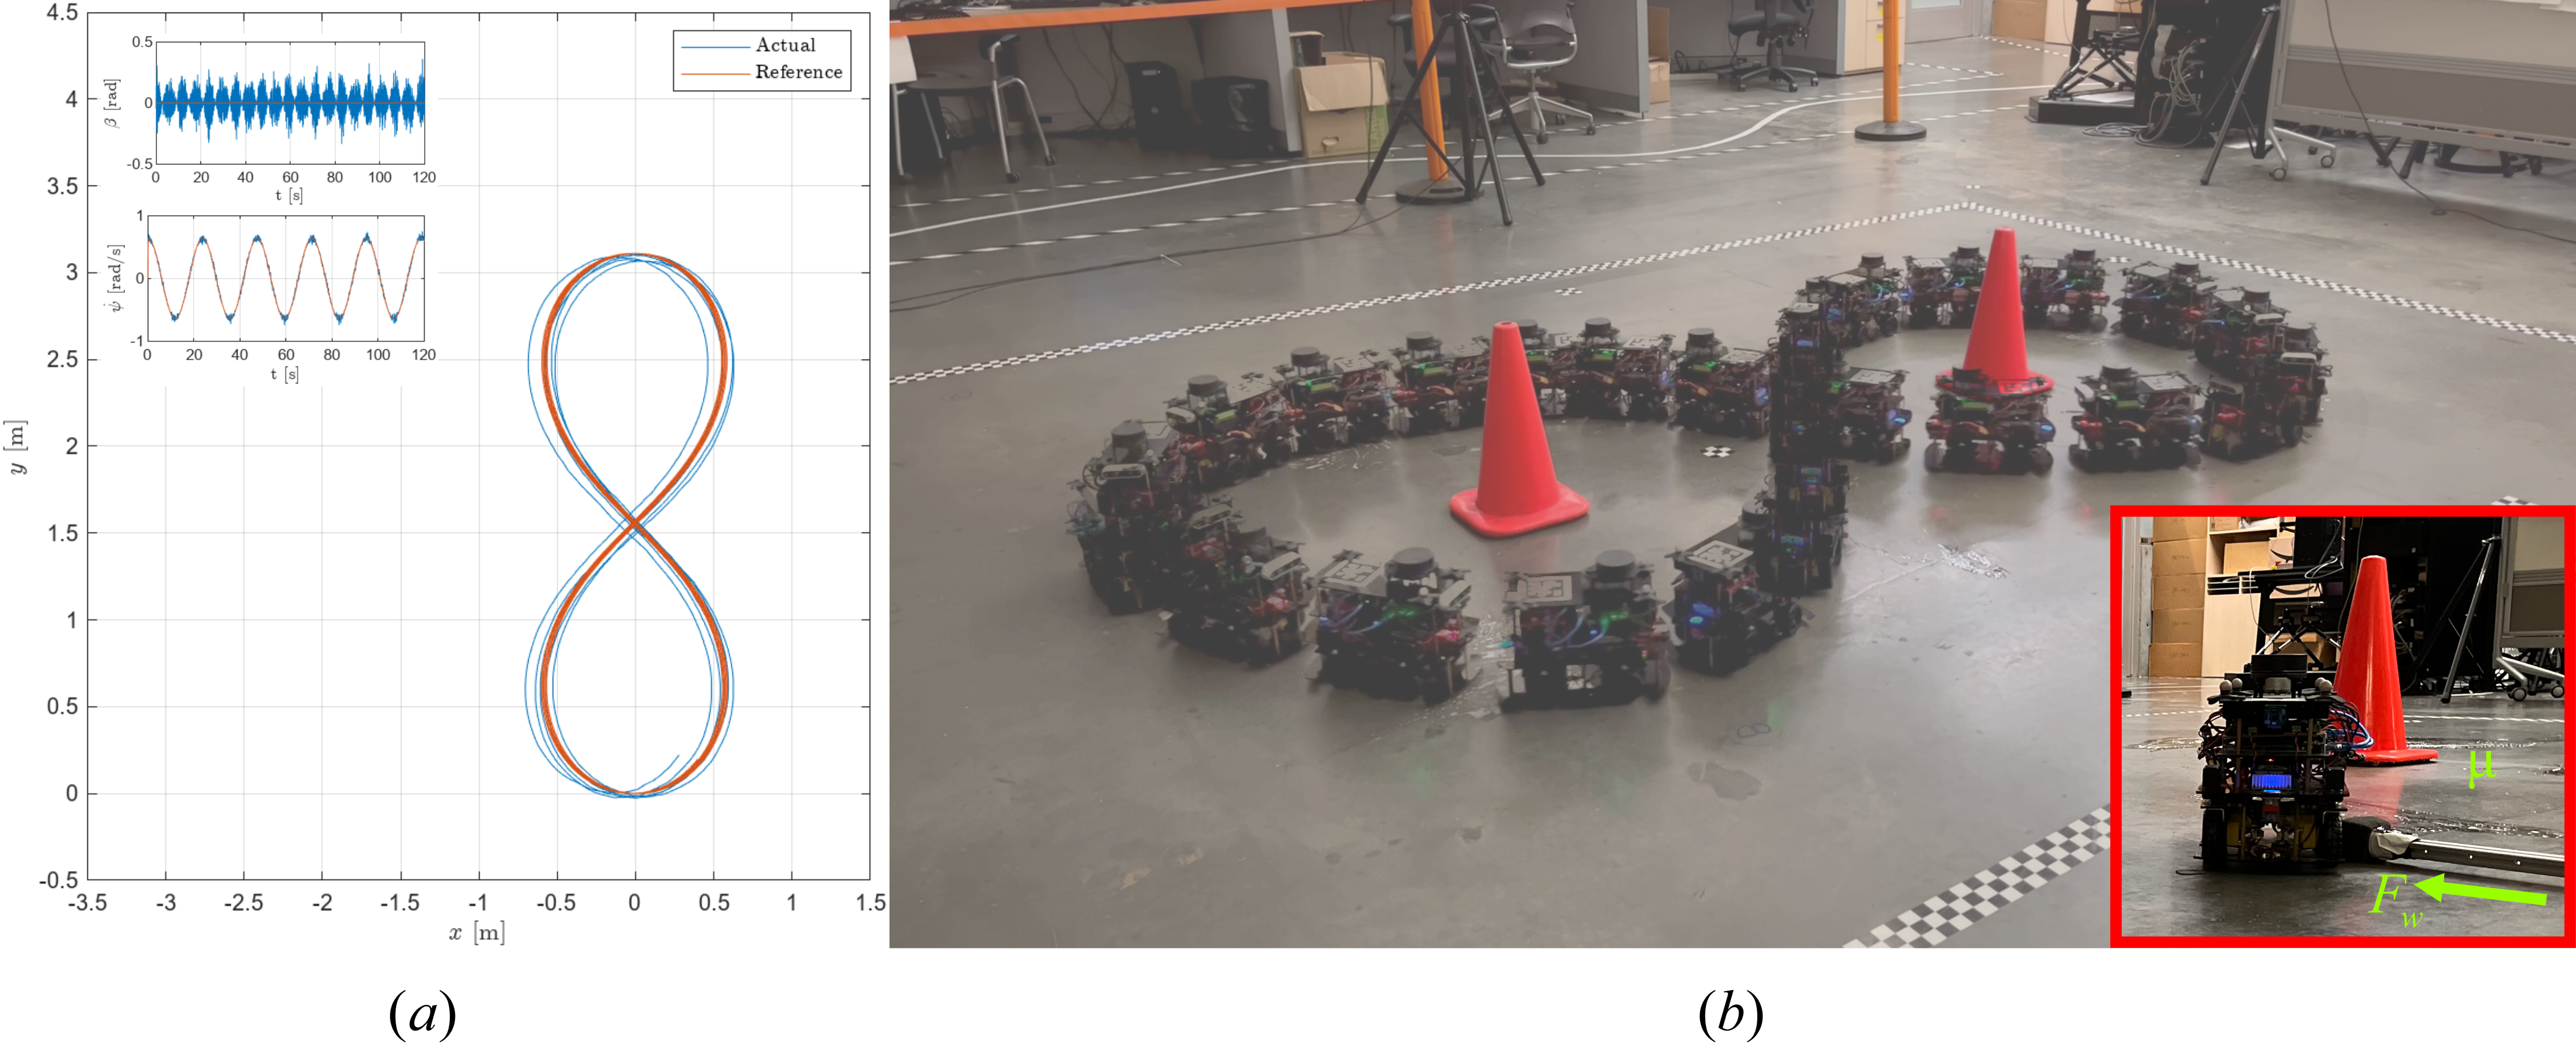2576x1054 pixels.
Task: Click the 'Reference' legend entry
Action: coord(798,72)
